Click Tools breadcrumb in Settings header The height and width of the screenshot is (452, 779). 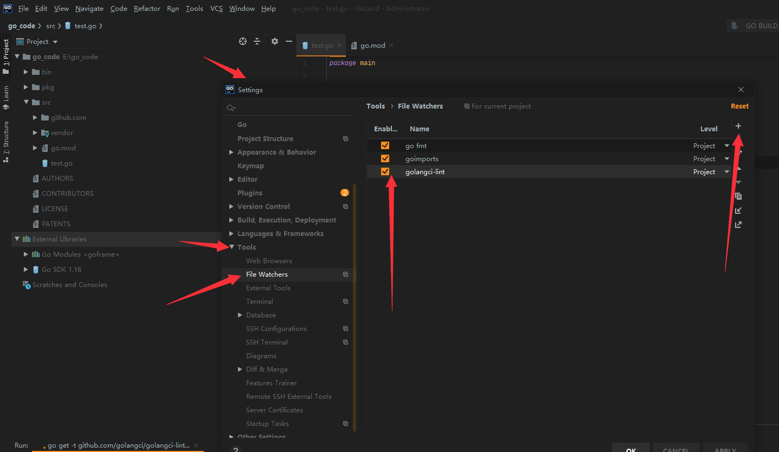coord(376,106)
